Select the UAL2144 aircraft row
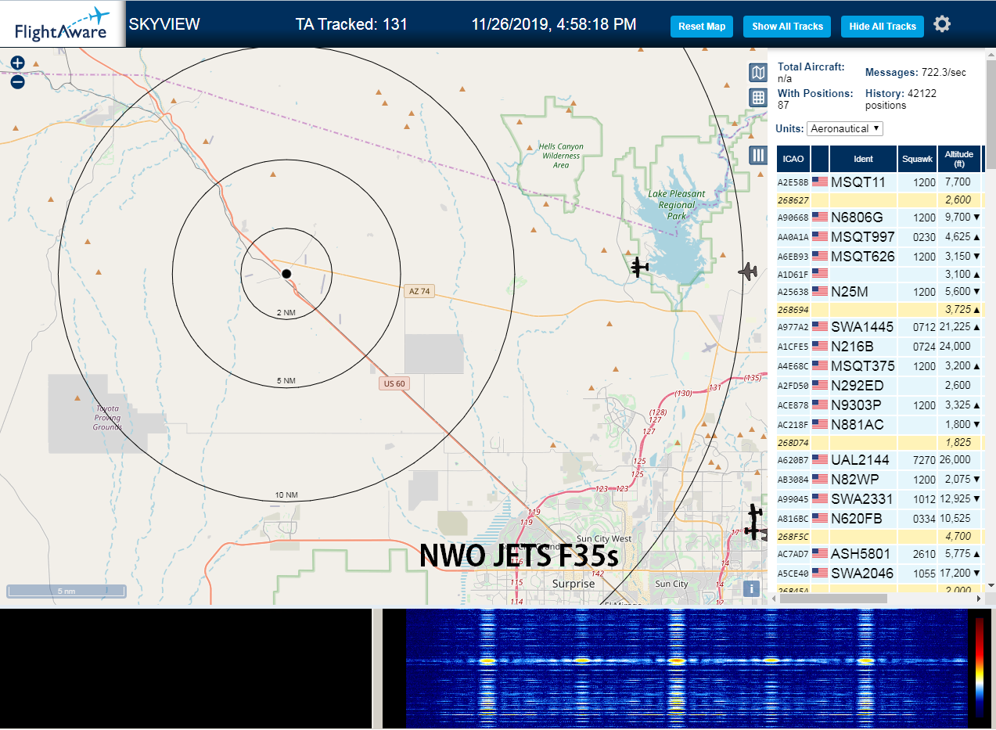 tap(879, 459)
